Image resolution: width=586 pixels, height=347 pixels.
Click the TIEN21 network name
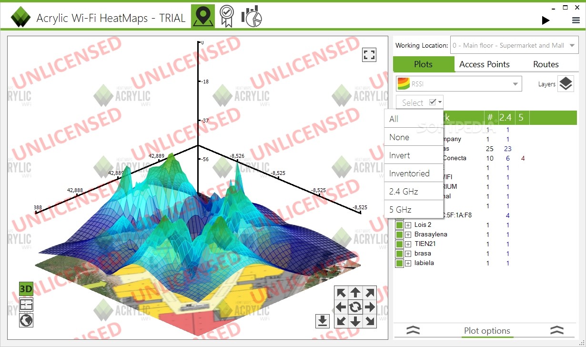coord(425,244)
